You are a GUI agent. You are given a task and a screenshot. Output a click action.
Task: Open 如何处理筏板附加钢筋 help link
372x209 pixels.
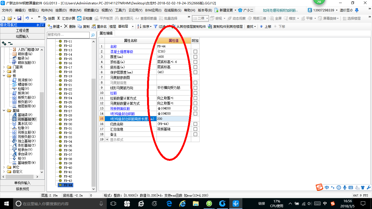[280, 10]
